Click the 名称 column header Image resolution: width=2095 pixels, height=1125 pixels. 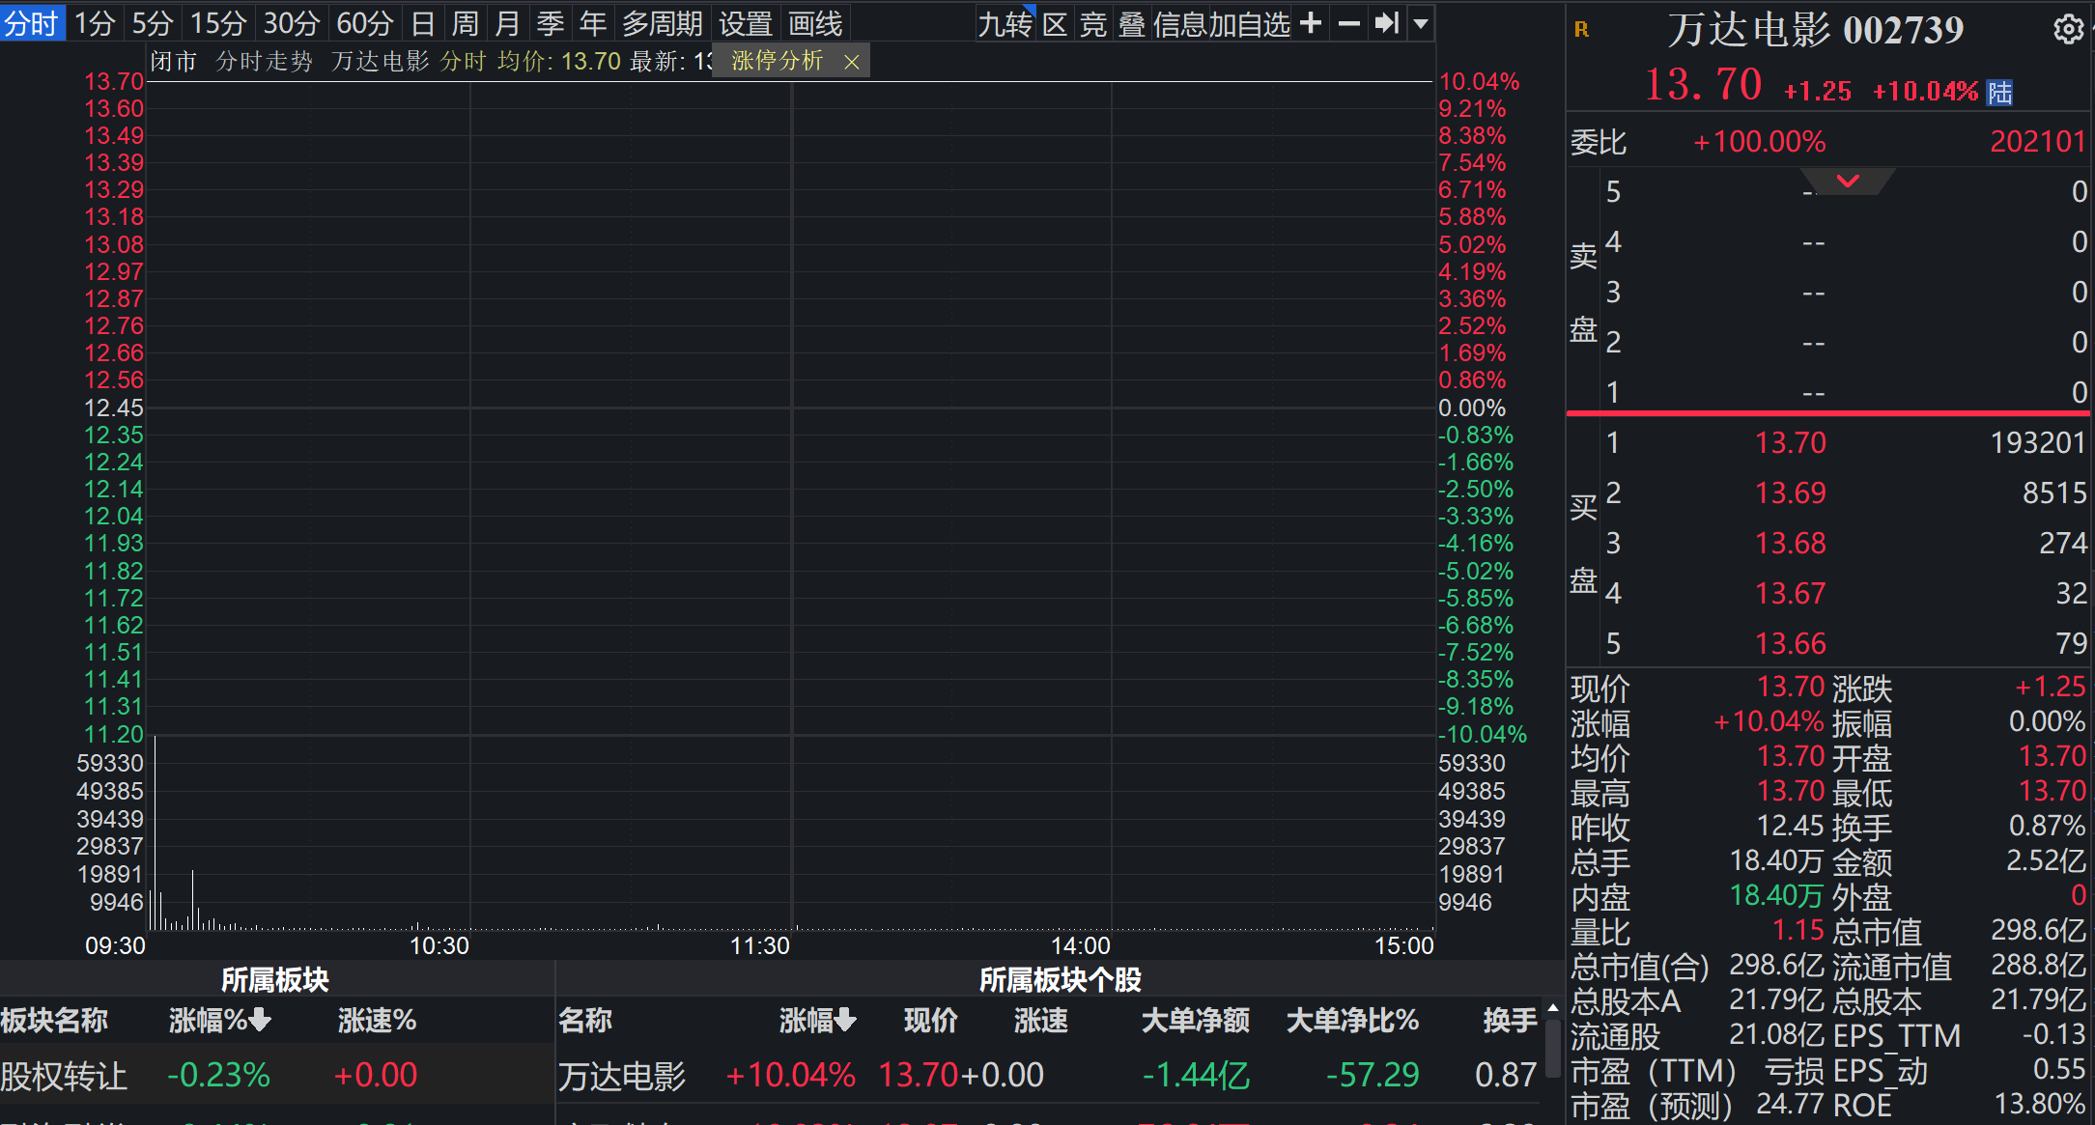585,1020
